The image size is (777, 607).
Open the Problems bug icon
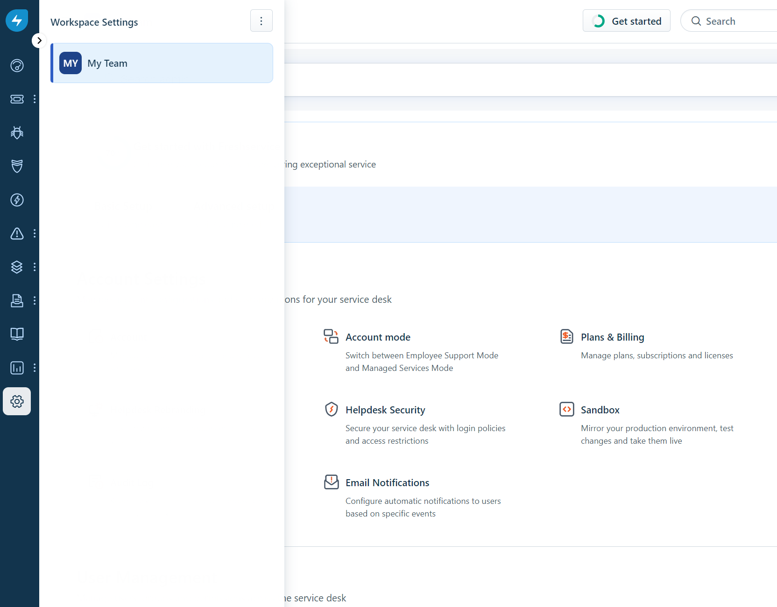coord(17,133)
